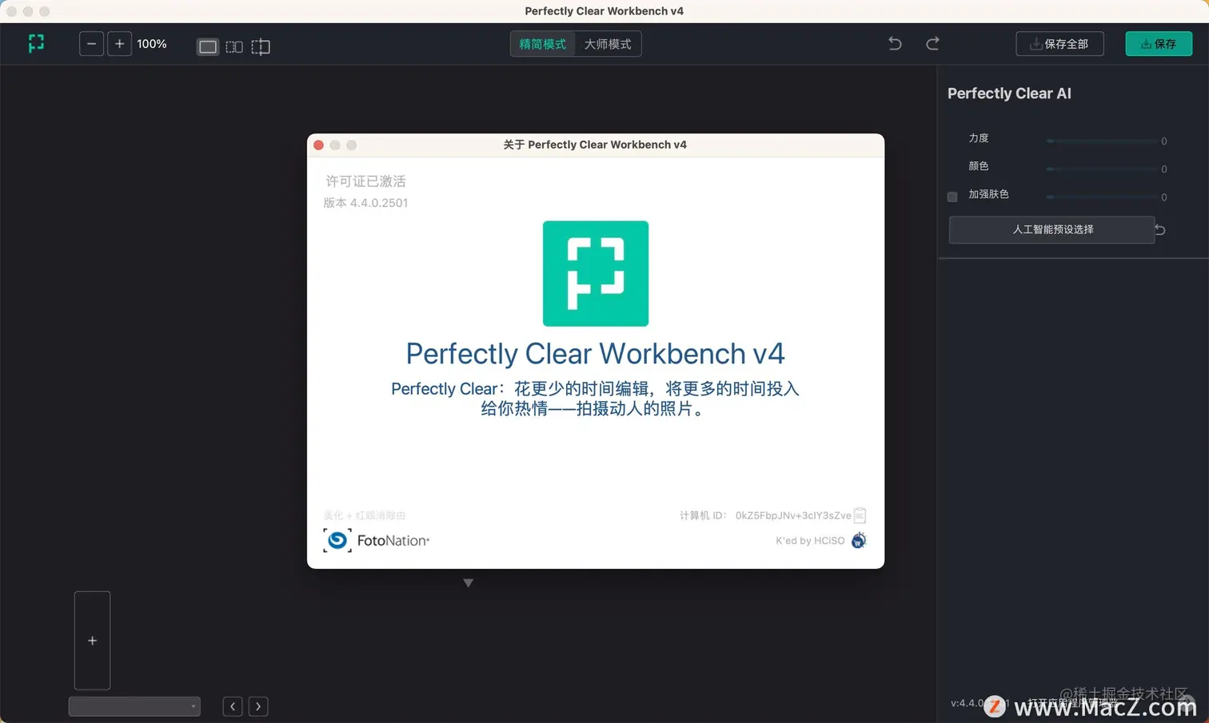Zoom out with the minus button
This screenshot has height=723, width=1209.
click(92, 44)
